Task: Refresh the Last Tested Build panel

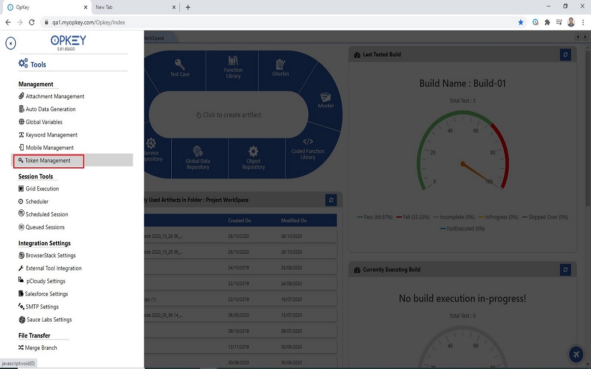Action: (565, 54)
